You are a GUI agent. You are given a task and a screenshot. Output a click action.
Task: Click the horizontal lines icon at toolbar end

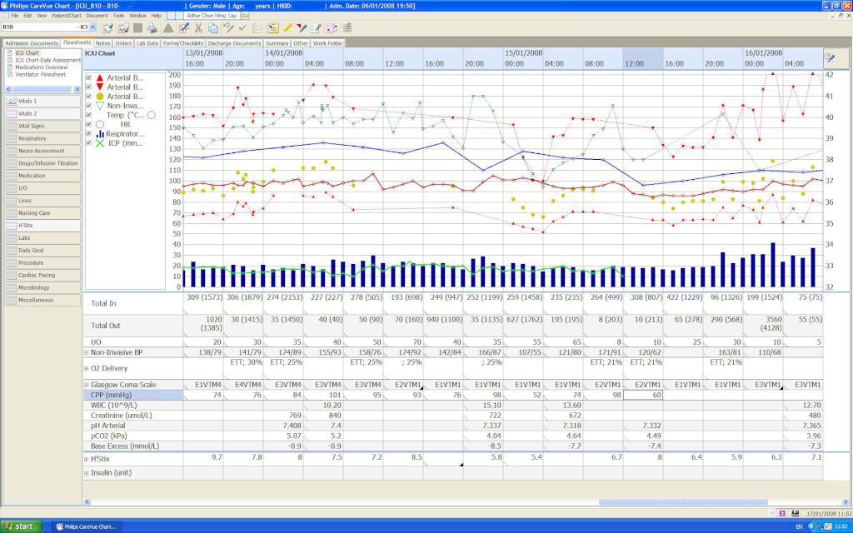tap(347, 27)
